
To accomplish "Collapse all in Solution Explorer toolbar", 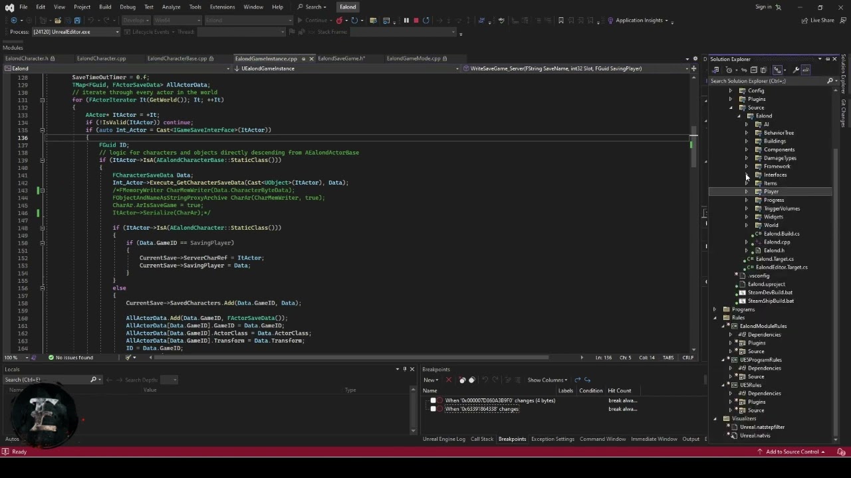I will [753, 70].
